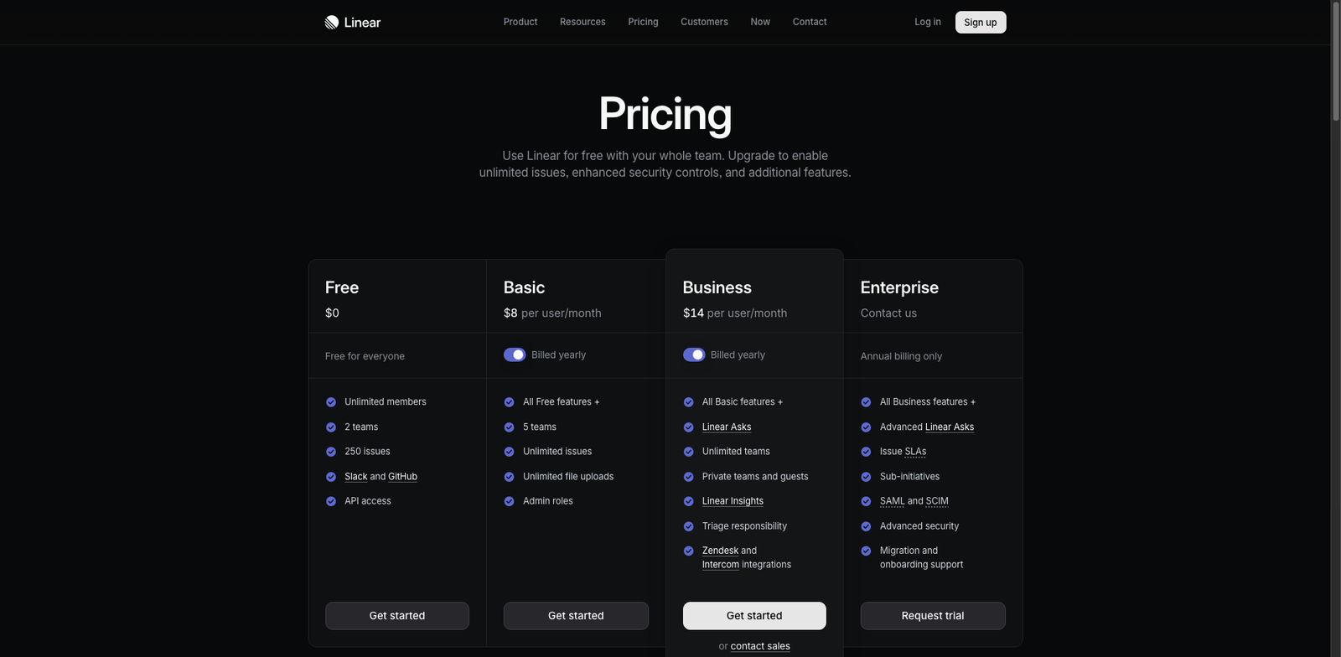Click the checkmark beside Admin roles
Image resolution: width=1341 pixels, height=657 pixels.
(x=509, y=500)
